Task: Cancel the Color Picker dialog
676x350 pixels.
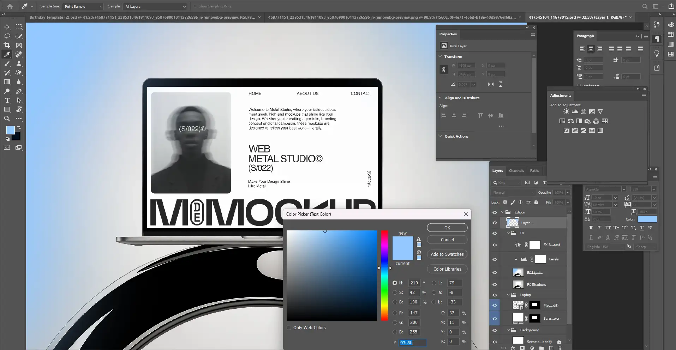Action: click(447, 240)
